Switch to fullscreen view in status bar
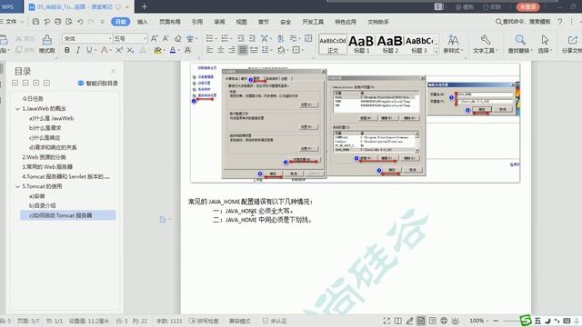Viewport: 582px width, 327px height. (x=386, y=321)
